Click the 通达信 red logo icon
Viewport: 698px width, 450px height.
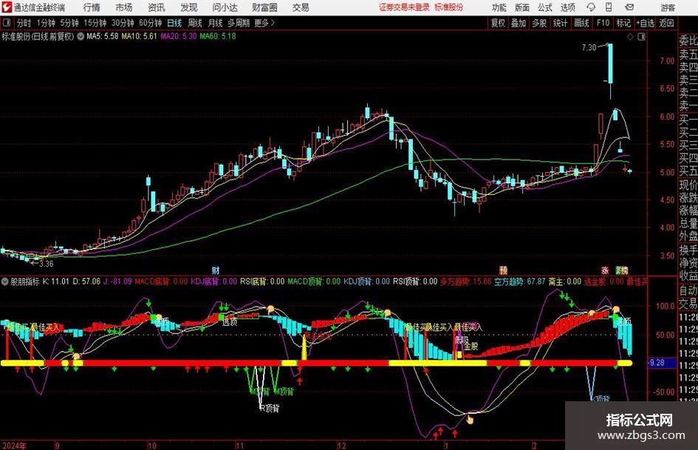(7, 7)
